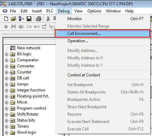This screenshot has width=152, height=136.
Task: Select Floating-point fct. in the tree
Action: click(33, 96)
